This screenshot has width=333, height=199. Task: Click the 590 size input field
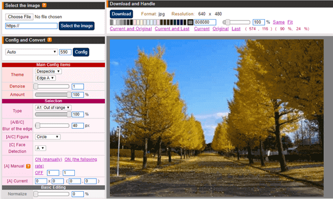tap(65, 52)
